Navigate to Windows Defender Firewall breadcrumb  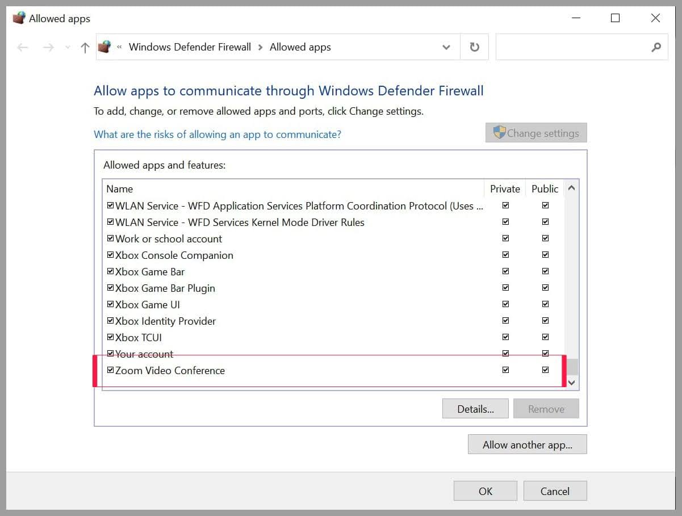[190, 47]
